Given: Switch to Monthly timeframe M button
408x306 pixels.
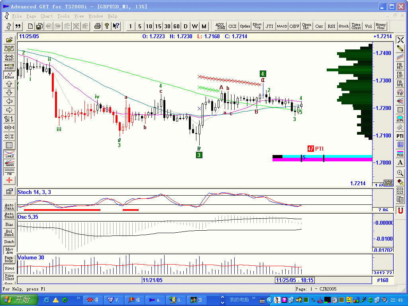Looking at the screenshot, I should point(204,26).
